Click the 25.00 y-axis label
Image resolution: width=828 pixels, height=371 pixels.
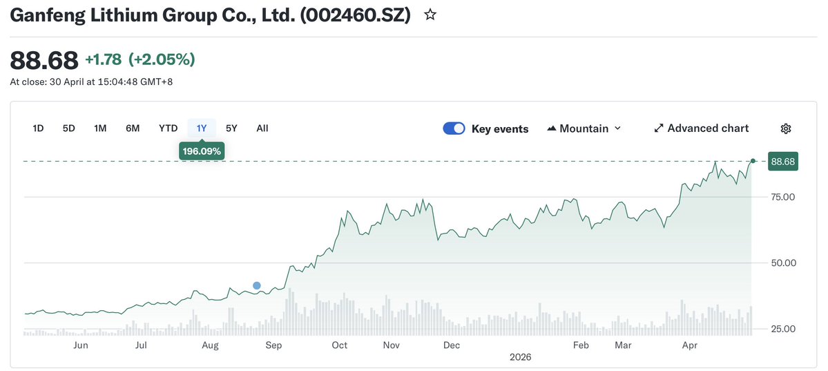[784, 329]
